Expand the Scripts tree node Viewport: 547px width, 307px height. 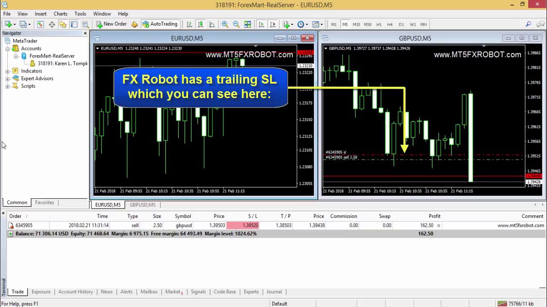pyautogui.click(x=7, y=86)
